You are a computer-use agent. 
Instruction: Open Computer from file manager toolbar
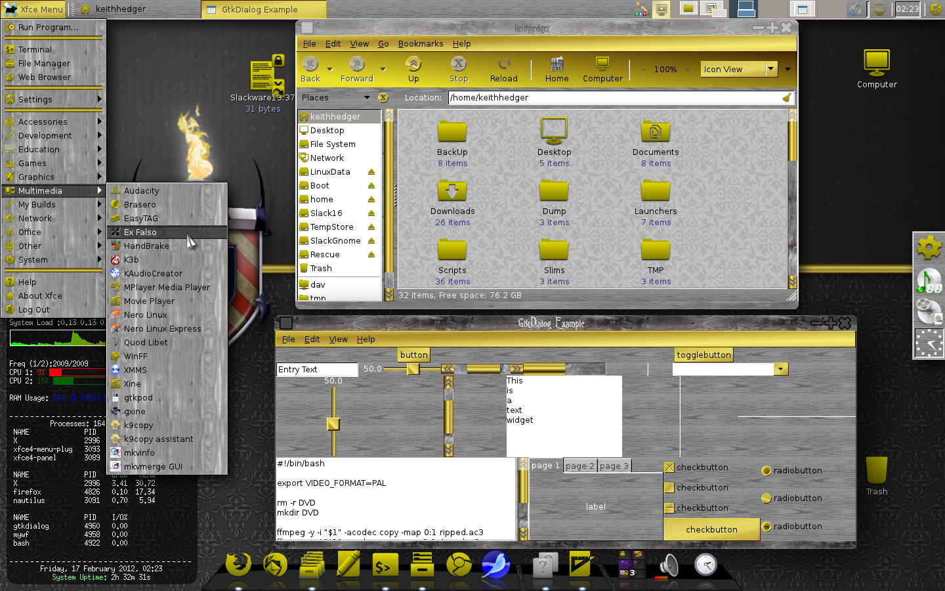pos(602,64)
